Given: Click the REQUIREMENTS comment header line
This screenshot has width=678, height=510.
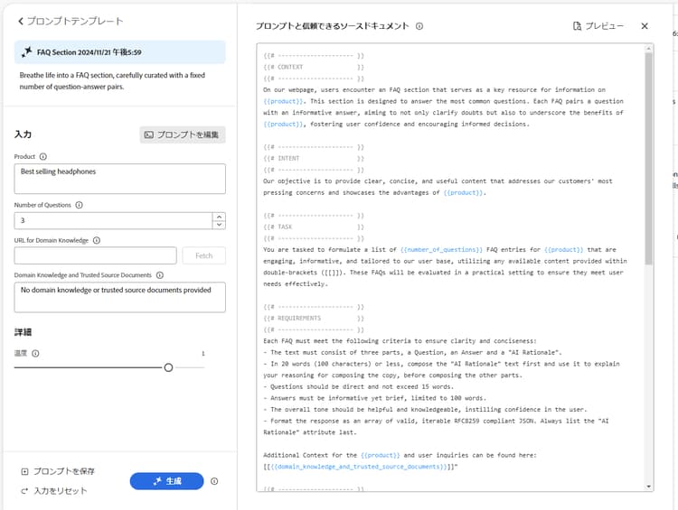Looking at the screenshot, I should [314, 319].
